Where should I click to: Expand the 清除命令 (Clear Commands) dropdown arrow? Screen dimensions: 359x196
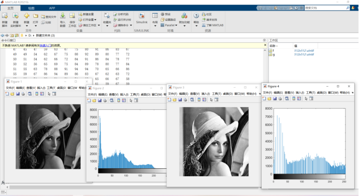click(131, 25)
